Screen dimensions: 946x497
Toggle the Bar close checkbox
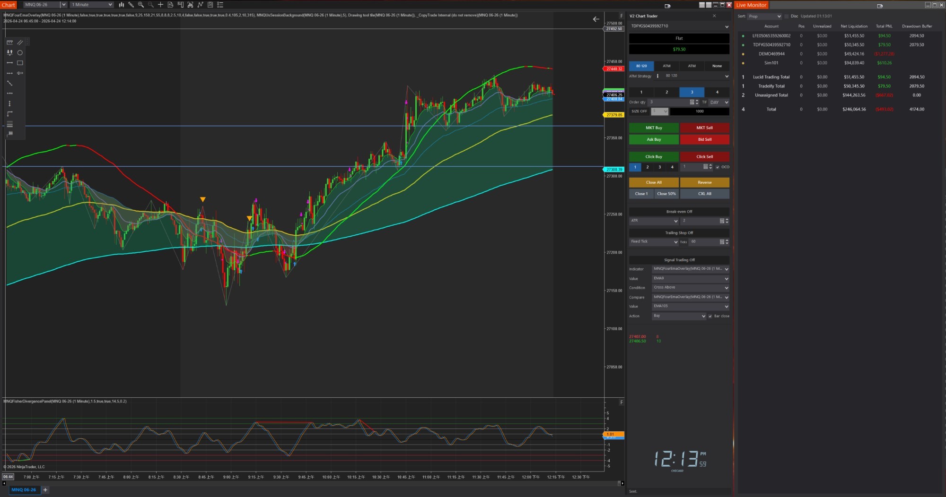(710, 316)
